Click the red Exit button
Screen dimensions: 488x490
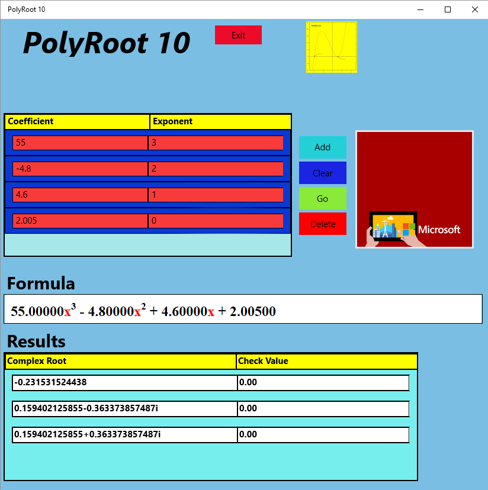coord(238,35)
